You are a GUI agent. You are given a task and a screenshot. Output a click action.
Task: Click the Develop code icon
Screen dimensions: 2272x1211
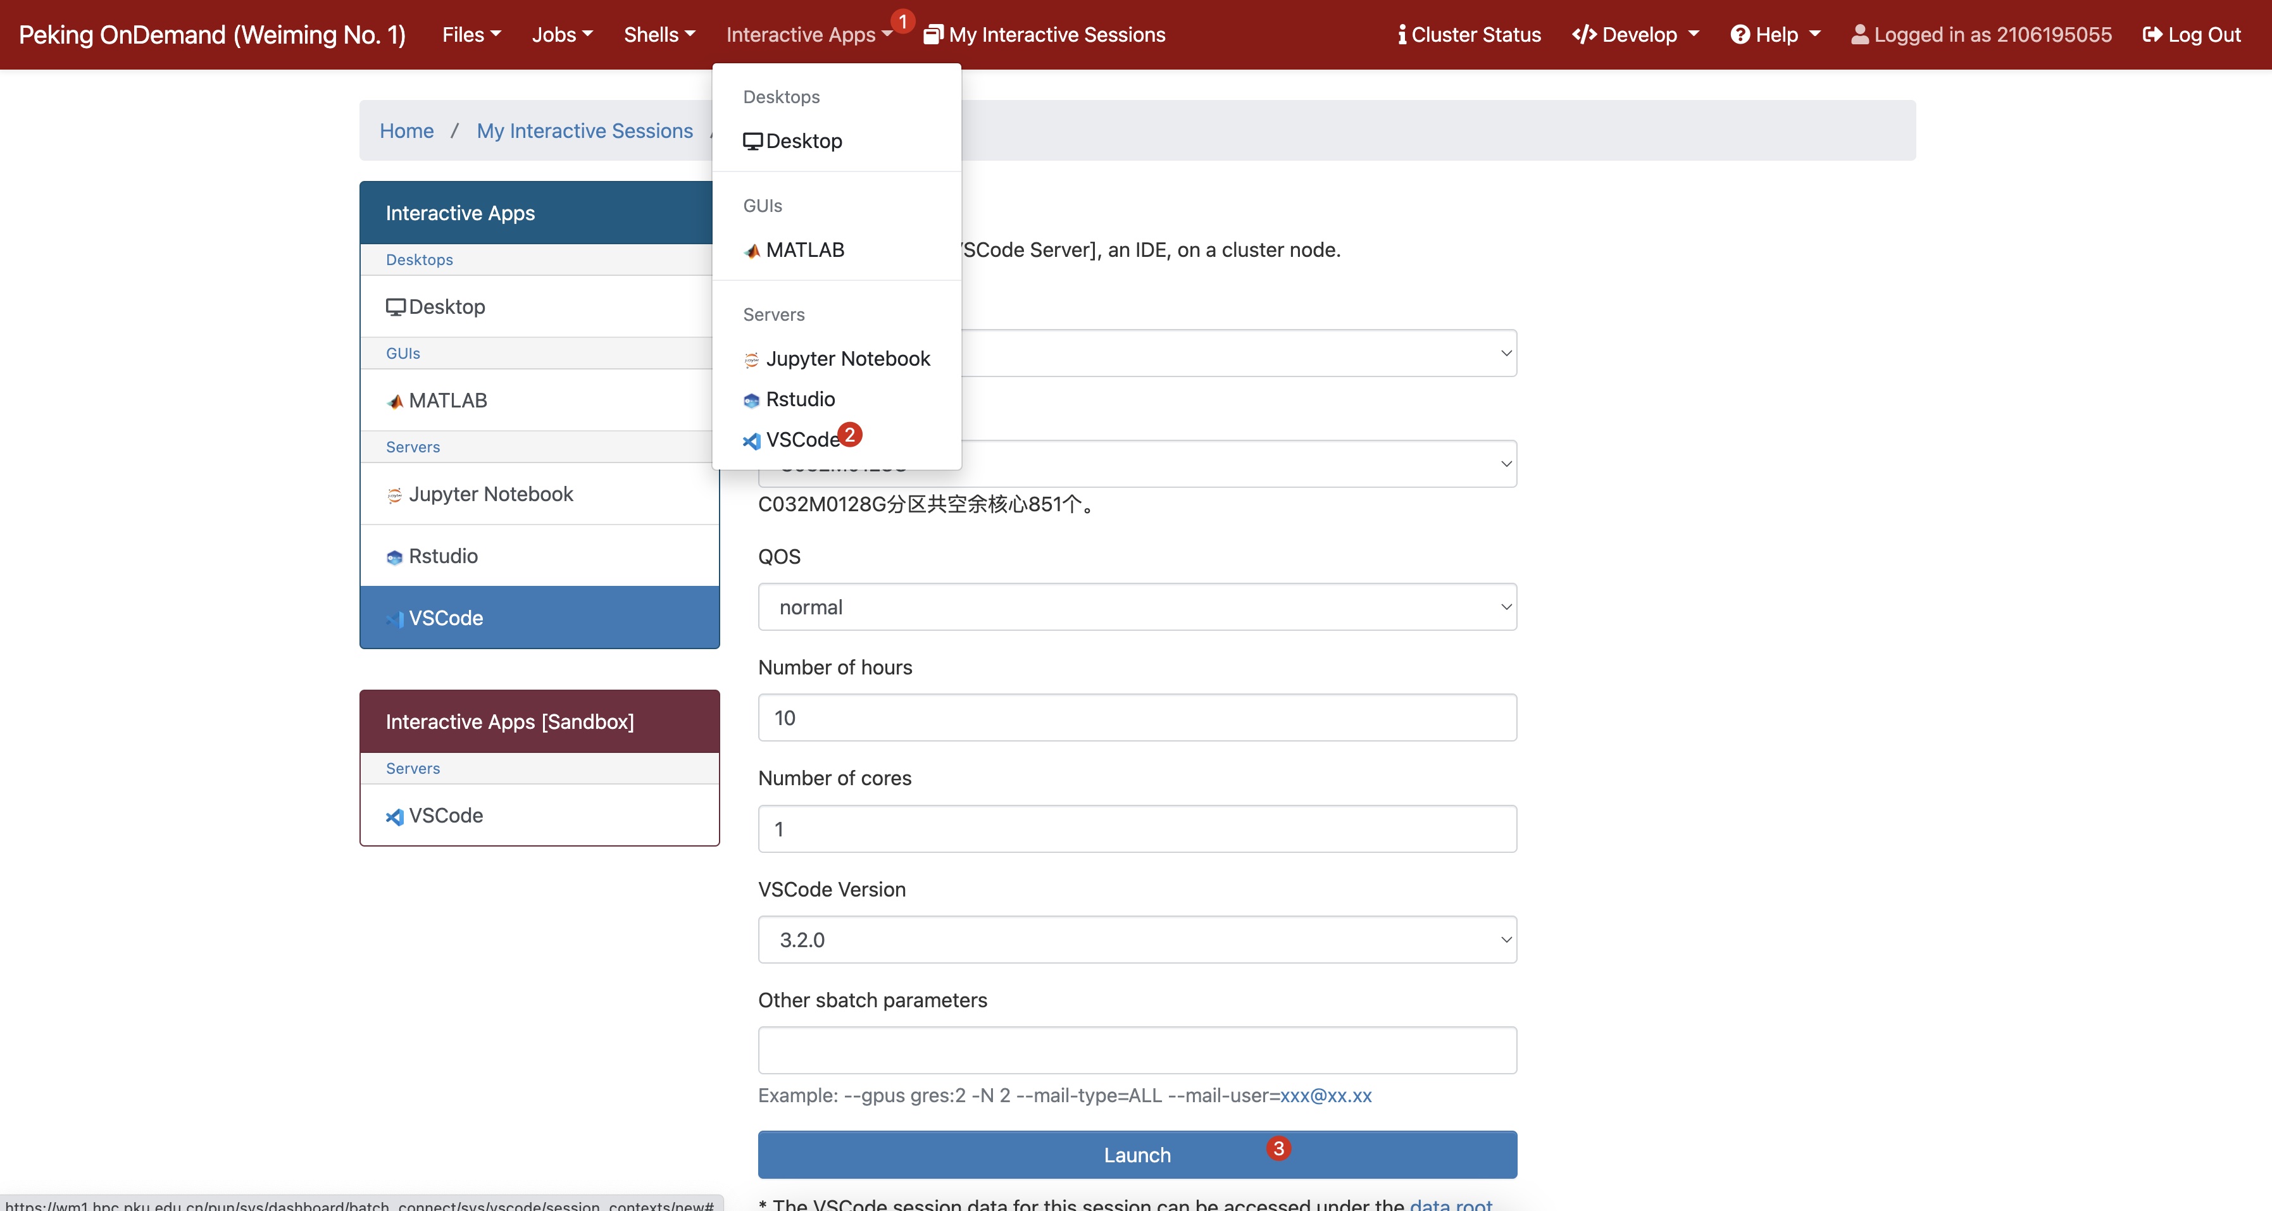pyautogui.click(x=1584, y=34)
